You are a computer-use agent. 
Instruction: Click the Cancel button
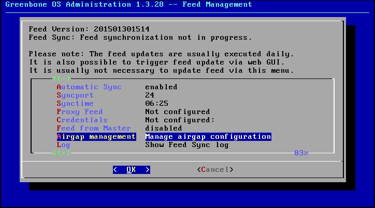click(215, 170)
